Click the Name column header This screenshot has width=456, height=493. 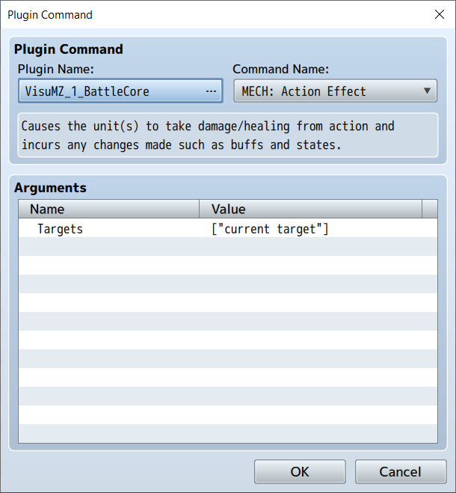[108, 209]
